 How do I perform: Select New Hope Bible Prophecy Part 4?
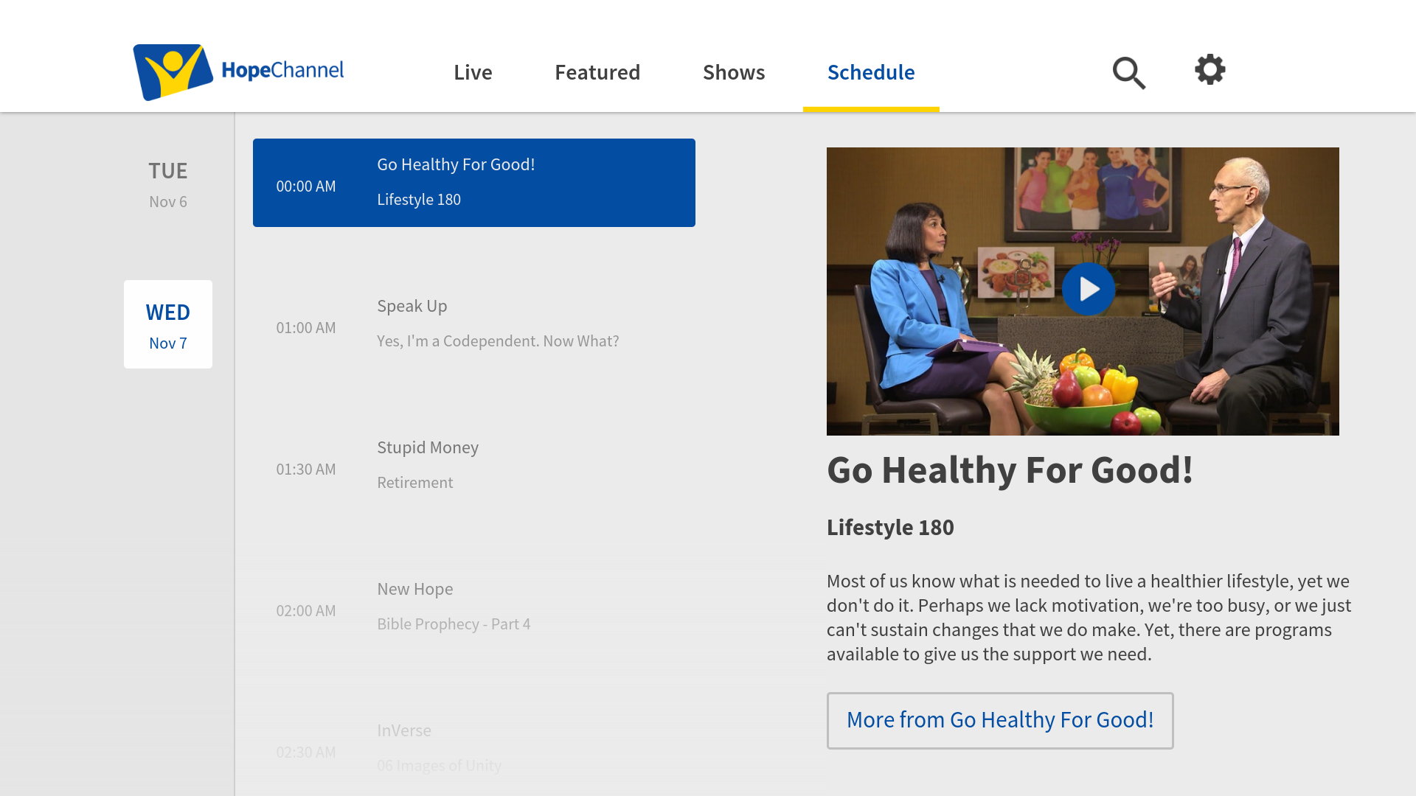click(x=473, y=607)
